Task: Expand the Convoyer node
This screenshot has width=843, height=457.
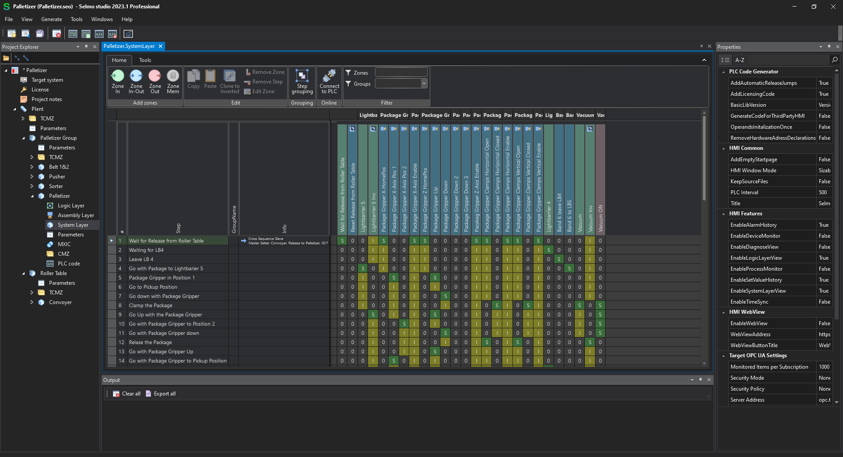Action: [x=32, y=302]
